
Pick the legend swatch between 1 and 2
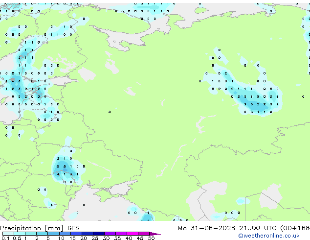pos(31,234)
